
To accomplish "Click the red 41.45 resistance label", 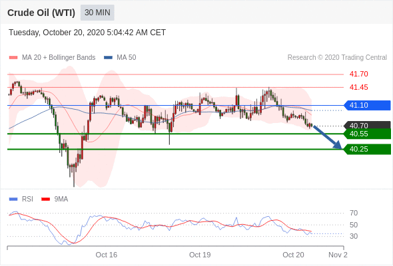I will click(x=359, y=87).
